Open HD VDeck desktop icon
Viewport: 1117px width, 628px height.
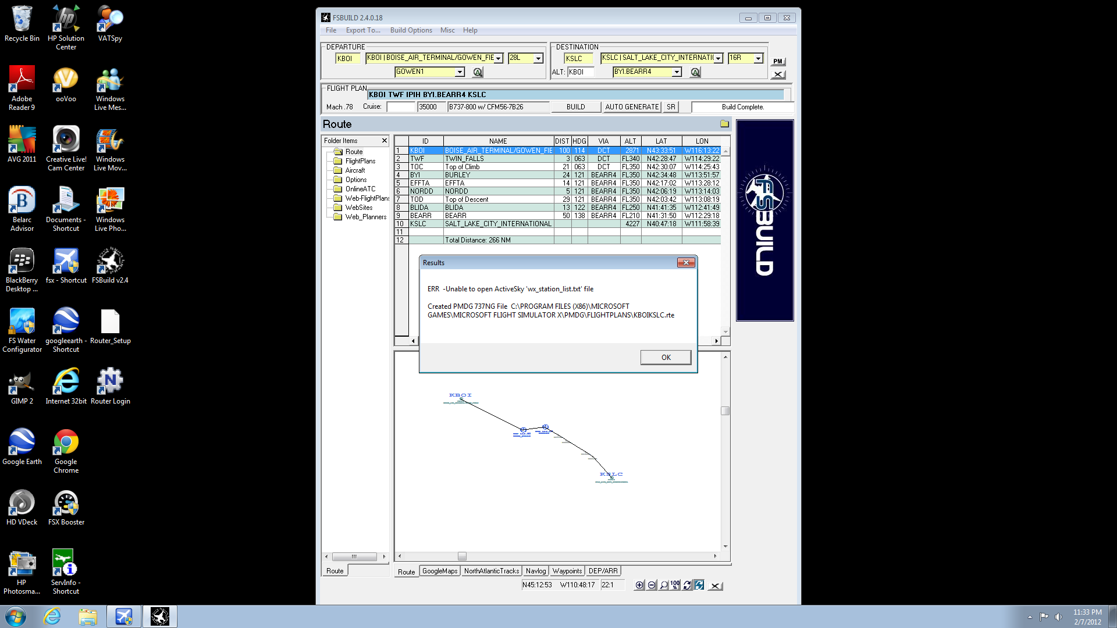click(x=22, y=508)
